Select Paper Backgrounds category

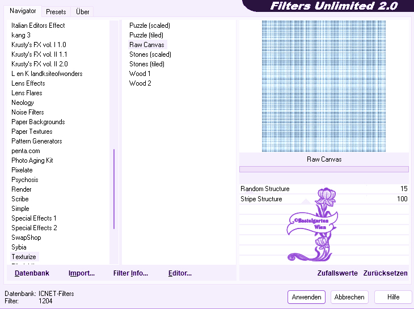tap(38, 122)
